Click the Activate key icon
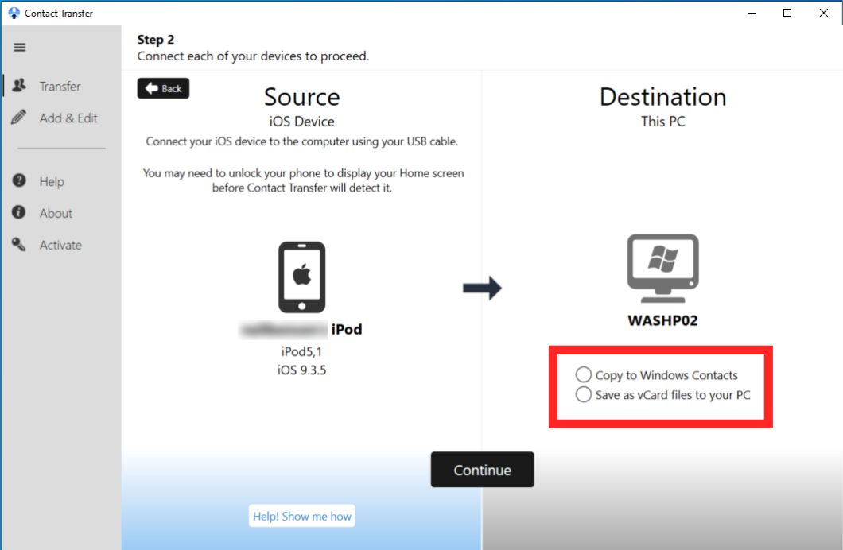Viewport: 843px width, 550px height. click(19, 244)
